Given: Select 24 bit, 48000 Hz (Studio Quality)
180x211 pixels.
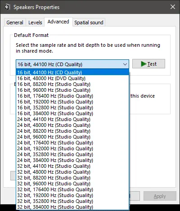Looking at the screenshot, I should click(72, 125).
